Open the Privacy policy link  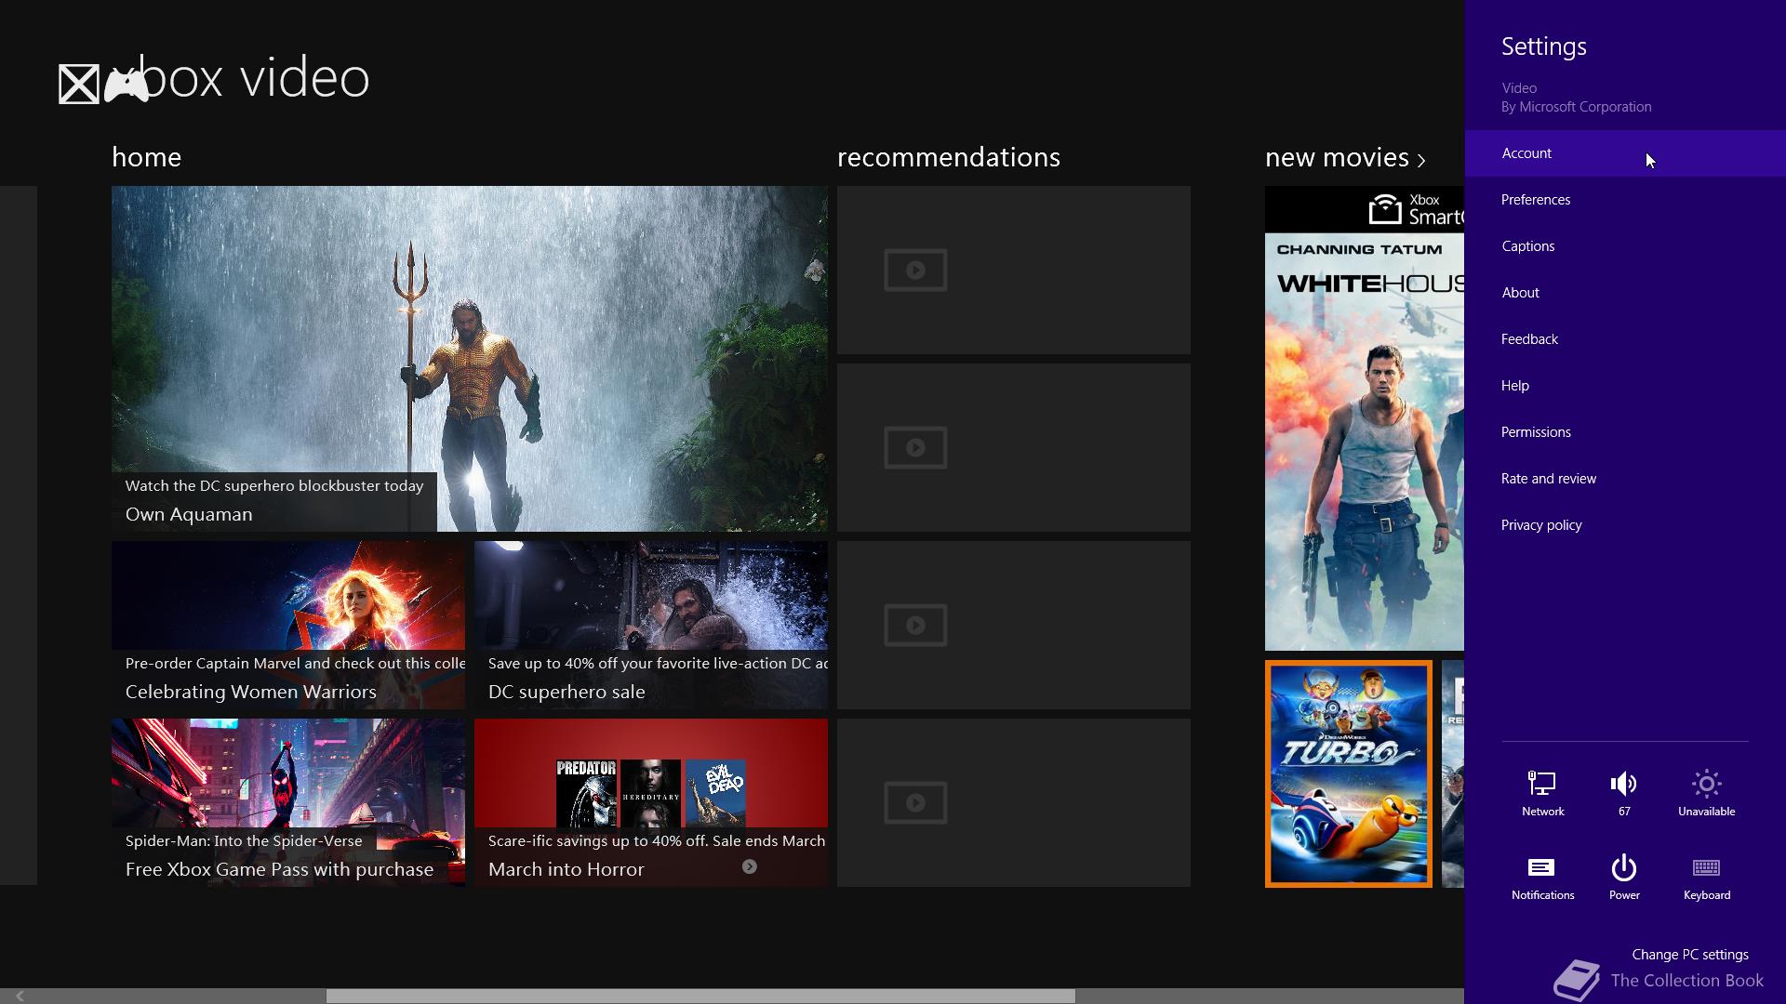1625,525
